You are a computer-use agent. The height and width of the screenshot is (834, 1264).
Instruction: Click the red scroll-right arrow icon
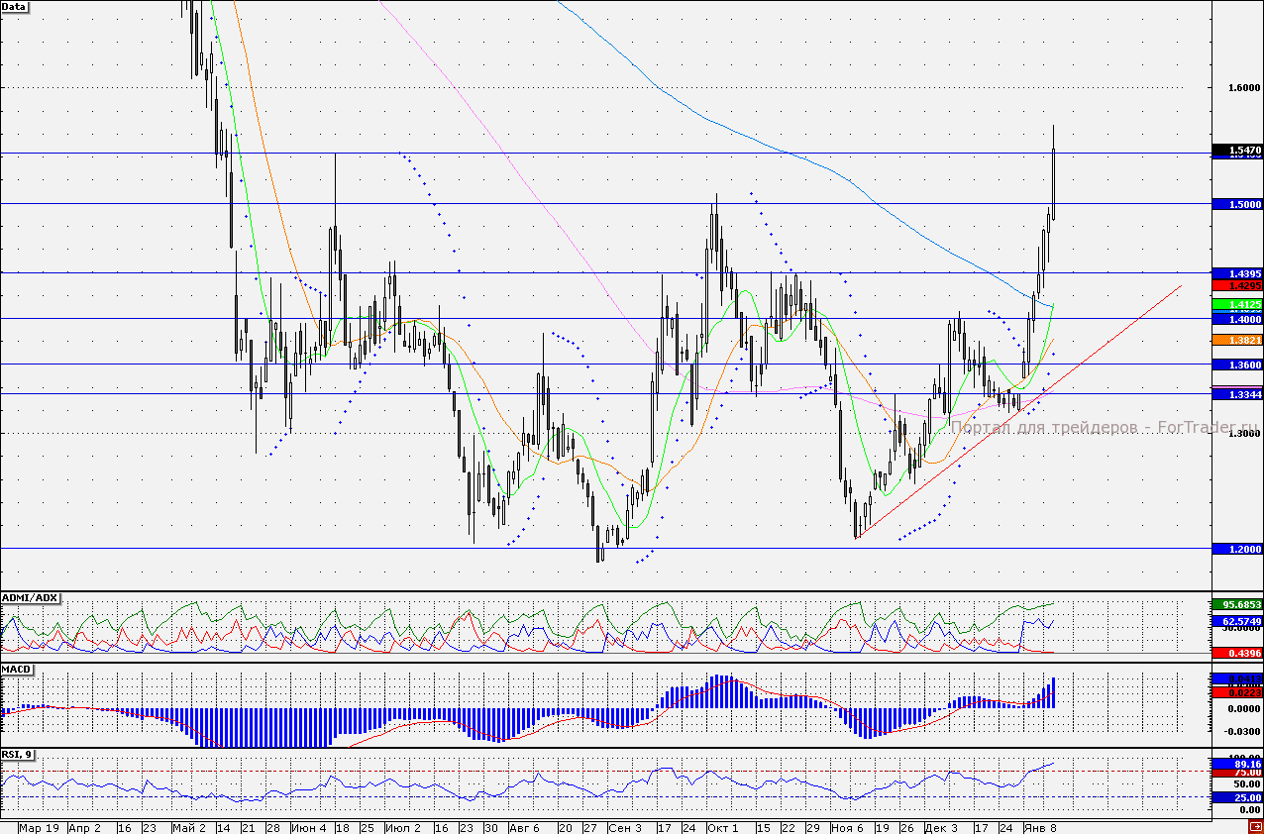[x=1255, y=826]
